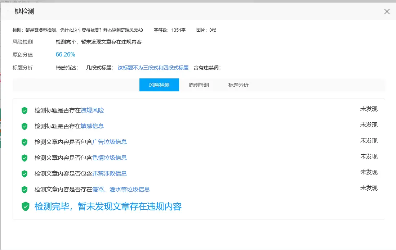Open the 色情垃圾信息 link
This screenshot has height=250, width=396.
point(110,158)
